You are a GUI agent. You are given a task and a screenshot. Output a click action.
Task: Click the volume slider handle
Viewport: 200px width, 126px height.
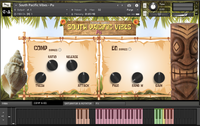[x=186, y=15]
